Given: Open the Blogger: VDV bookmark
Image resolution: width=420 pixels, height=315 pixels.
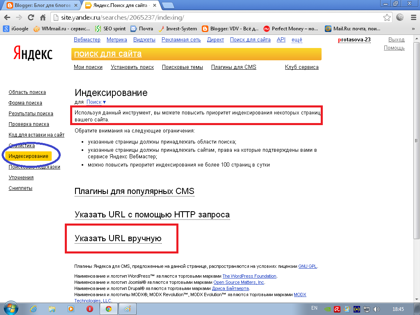Looking at the screenshot, I should (x=230, y=29).
